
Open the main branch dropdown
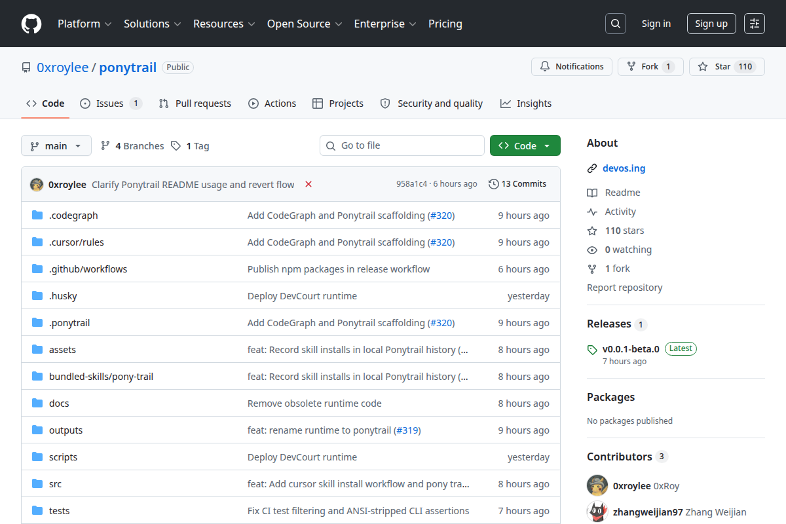coord(56,146)
